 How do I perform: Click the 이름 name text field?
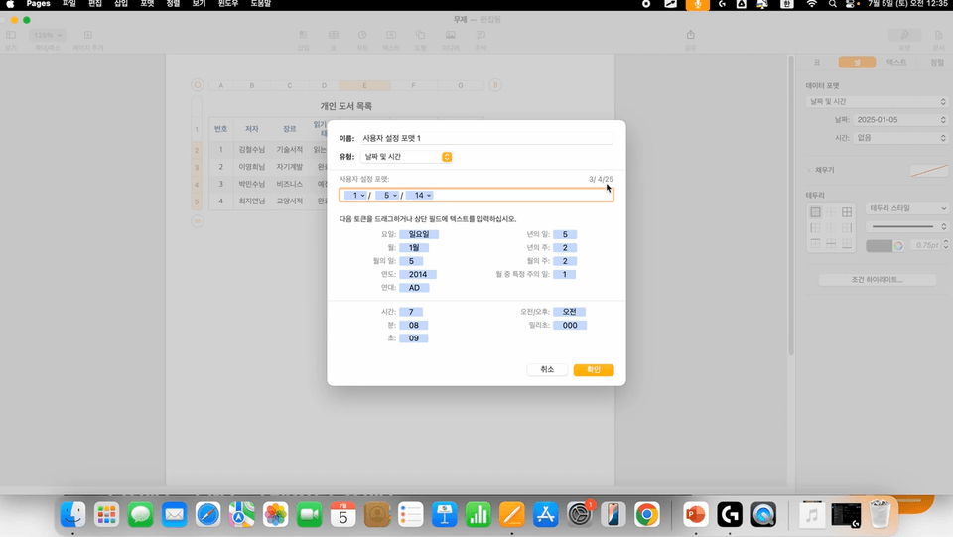coord(486,138)
